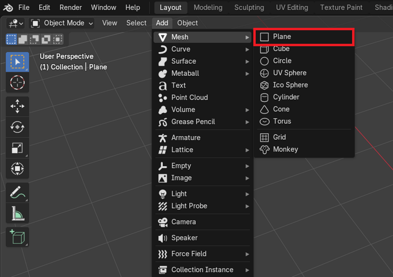Select the 3D Cursor tool
Screen dimensions: 393x277
pyautogui.click(x=17, y=83)
